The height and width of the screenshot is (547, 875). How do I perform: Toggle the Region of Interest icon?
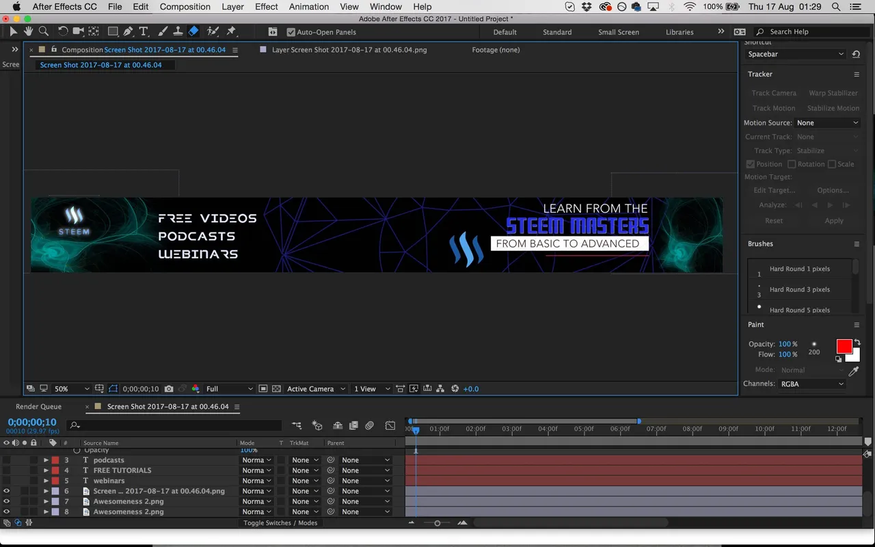pos(263,389)
